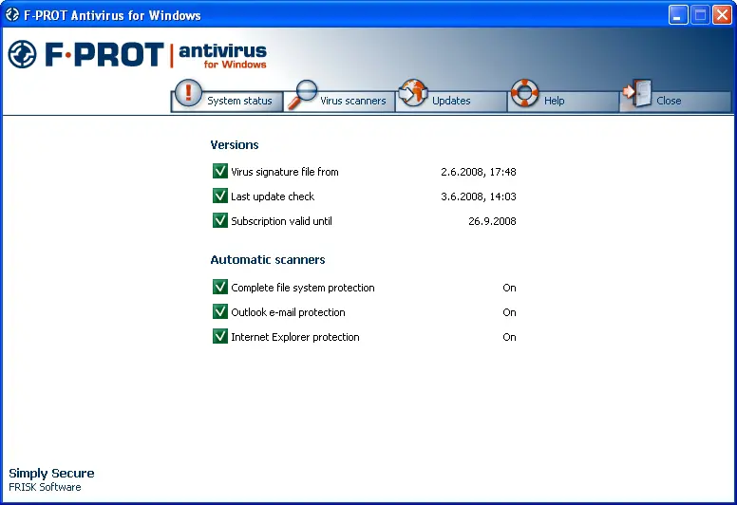This screenshot has width=737, height=505.
Task: Click Complete file system protection check mark
Action: [x=220, y=287]
